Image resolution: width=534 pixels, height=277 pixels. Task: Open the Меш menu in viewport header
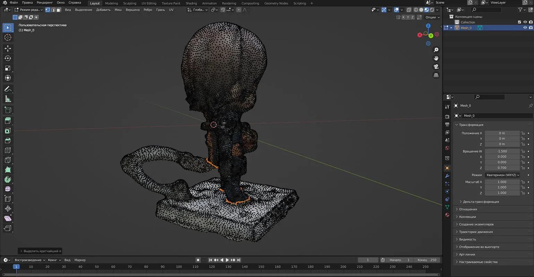pyautogui.click(x=118, y=10)
